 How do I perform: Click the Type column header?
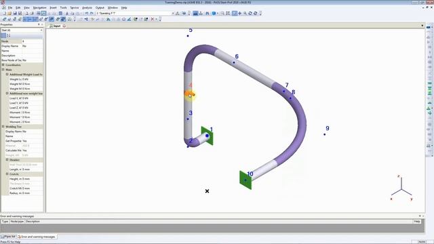pyautogui.click(x=5, y=222)
